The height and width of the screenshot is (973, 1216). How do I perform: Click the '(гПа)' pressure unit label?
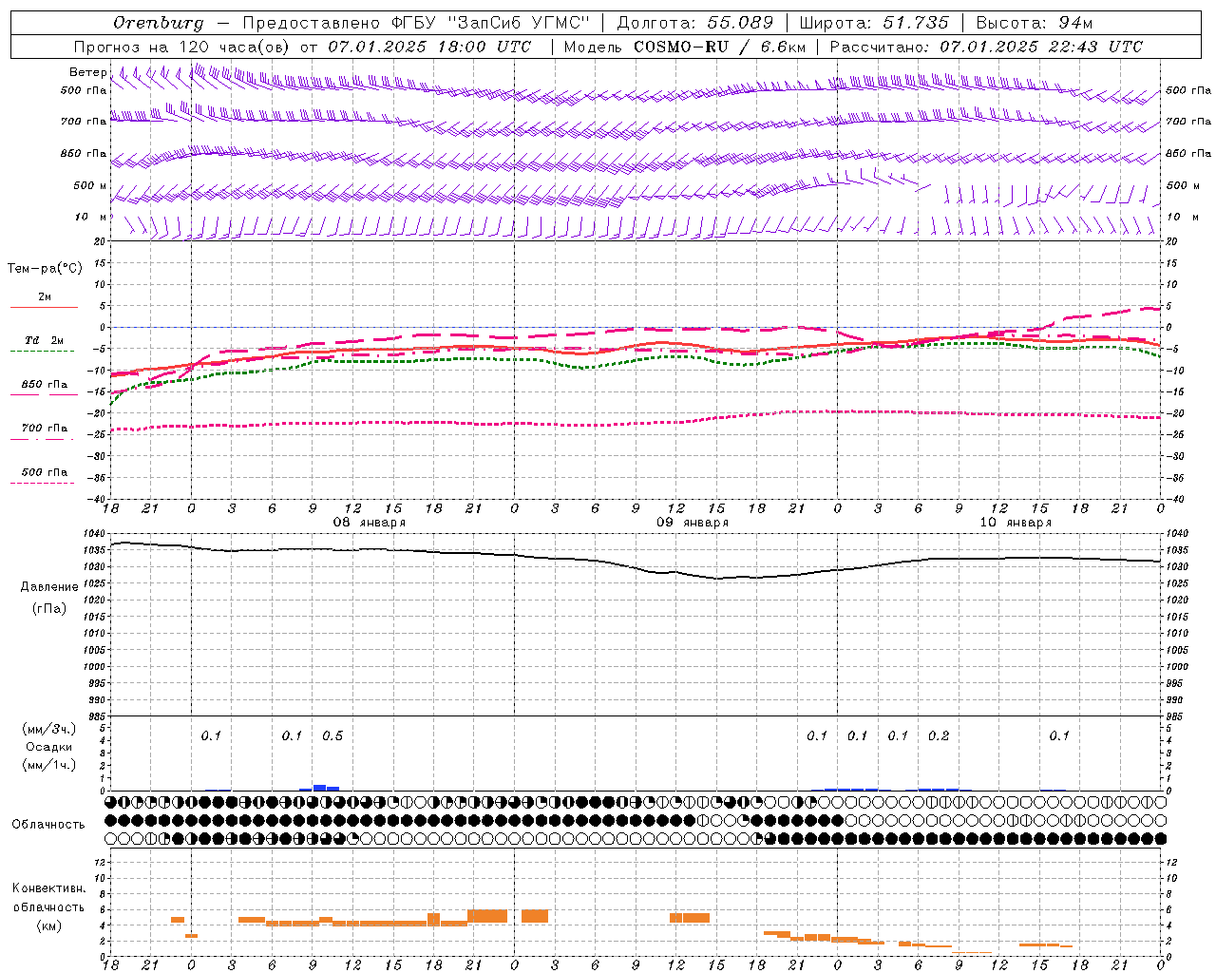pos(48,609)
